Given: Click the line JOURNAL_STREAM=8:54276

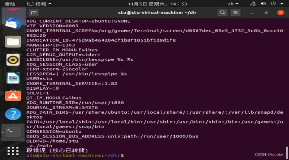Looking at the screenshot, I should coord(62,108).
